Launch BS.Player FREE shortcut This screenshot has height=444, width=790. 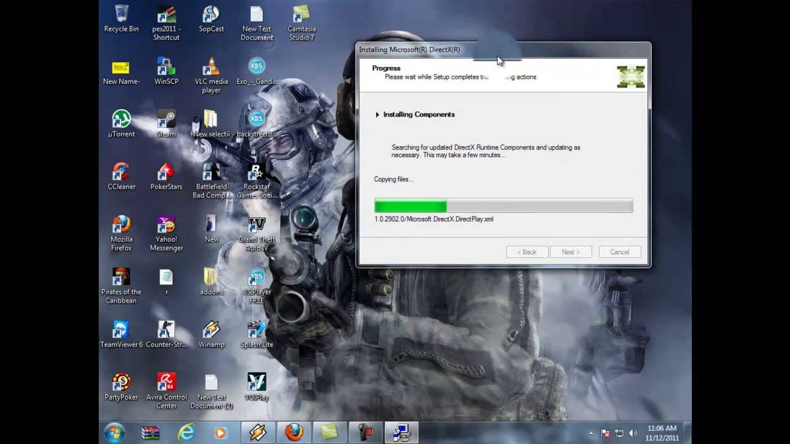[x=256, y=287]
